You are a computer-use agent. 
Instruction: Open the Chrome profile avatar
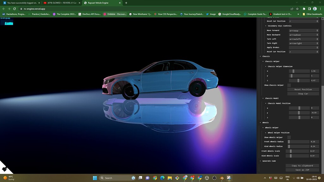[x=315, y=9]
